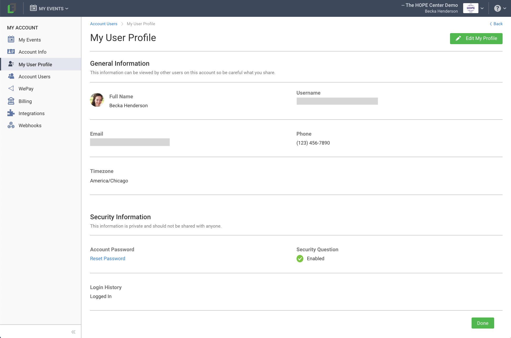
Task: Collapse the sidebar with double chevron
Action: click(x=73, y=332)
